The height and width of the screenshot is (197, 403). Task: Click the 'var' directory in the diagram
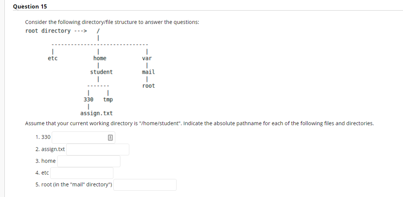tap(147, 58)
